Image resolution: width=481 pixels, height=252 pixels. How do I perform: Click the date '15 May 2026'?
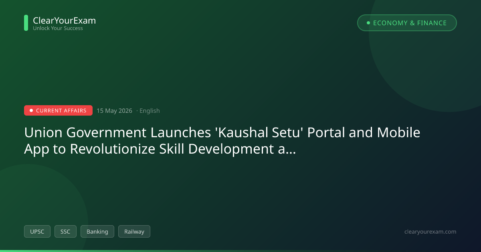[x=114, y=111]
